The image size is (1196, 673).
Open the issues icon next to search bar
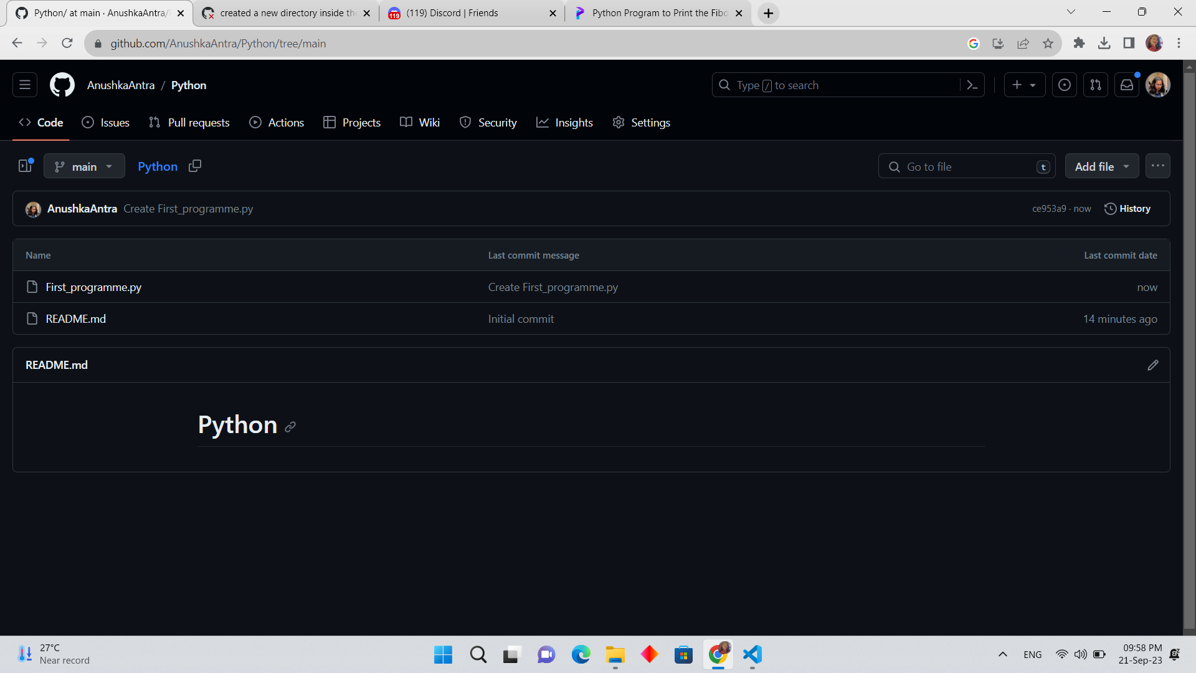pyautogui.click(x=1064, y=85)
